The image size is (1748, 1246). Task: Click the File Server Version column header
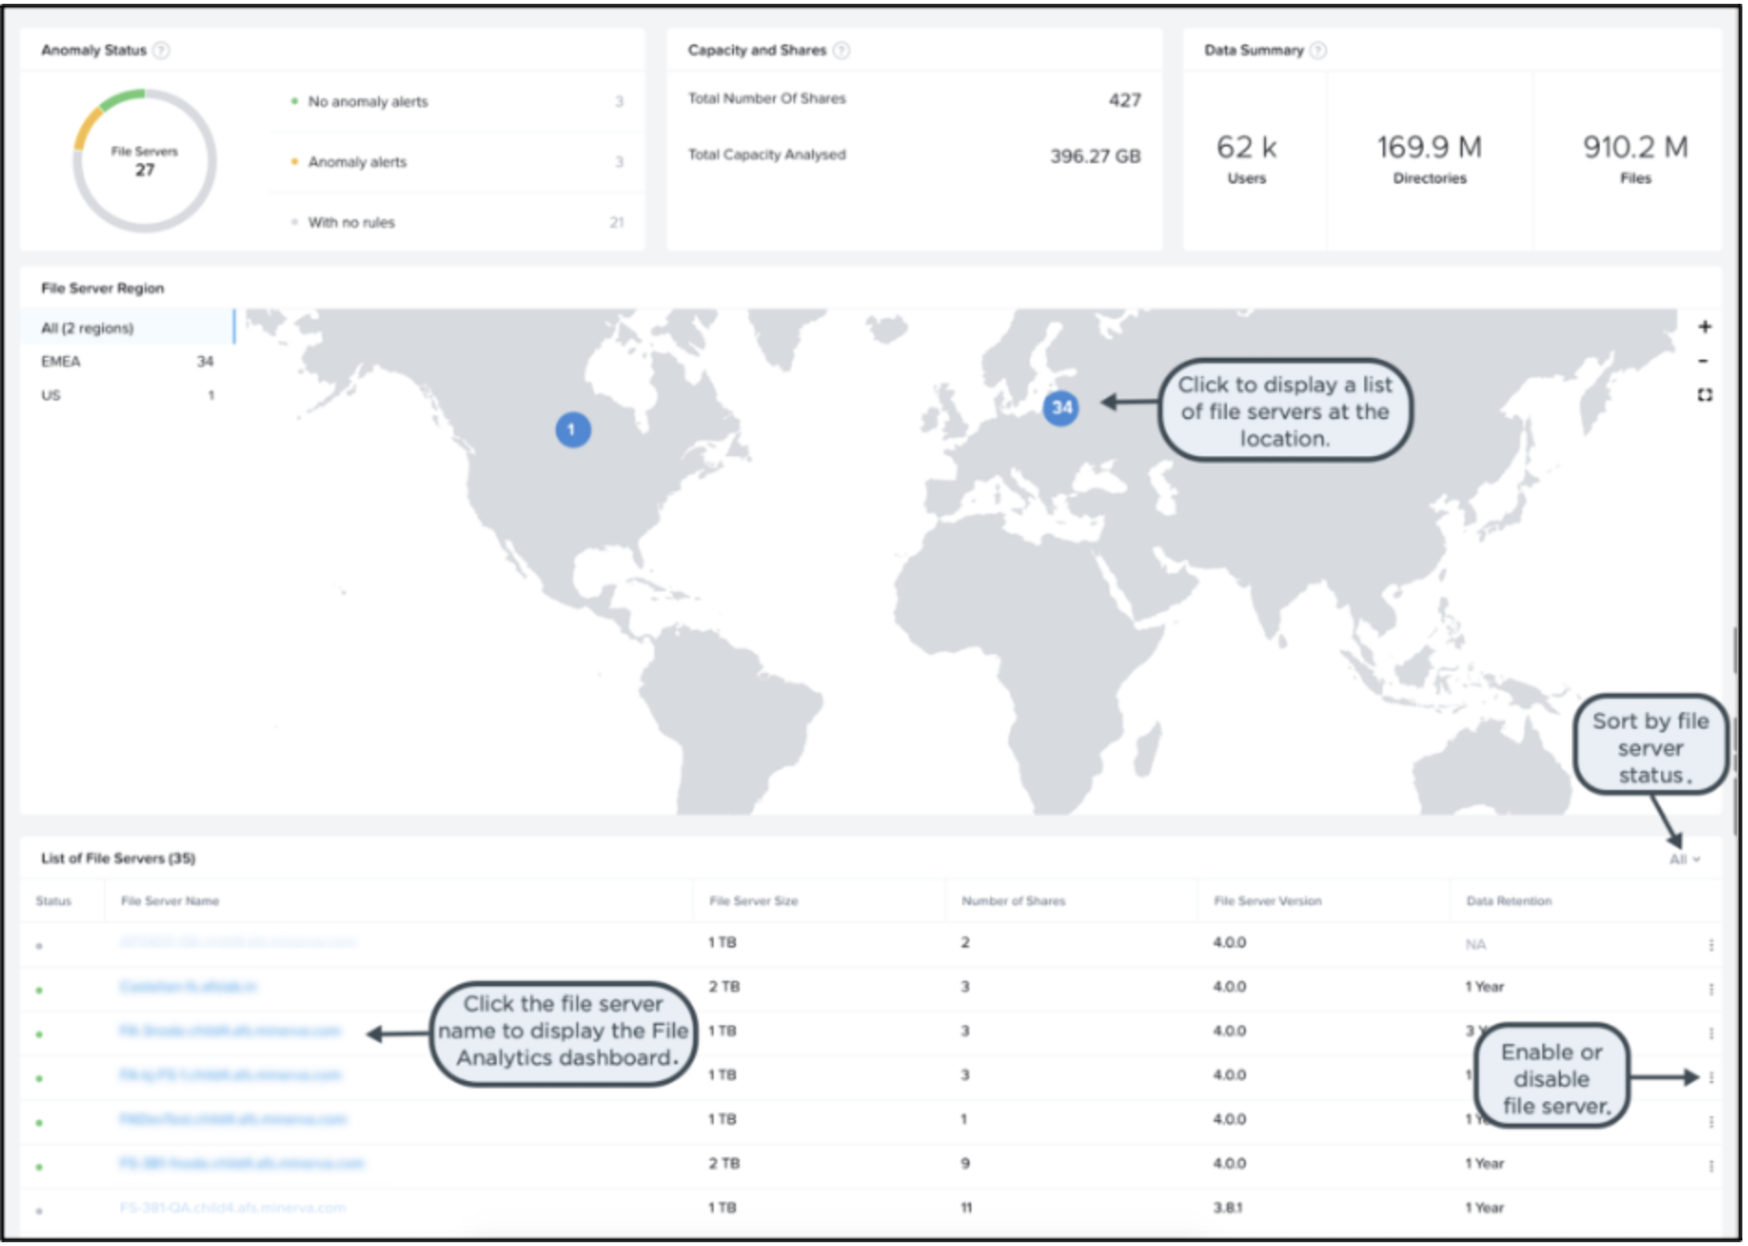pyautogui.click(x=1268, y=901)
